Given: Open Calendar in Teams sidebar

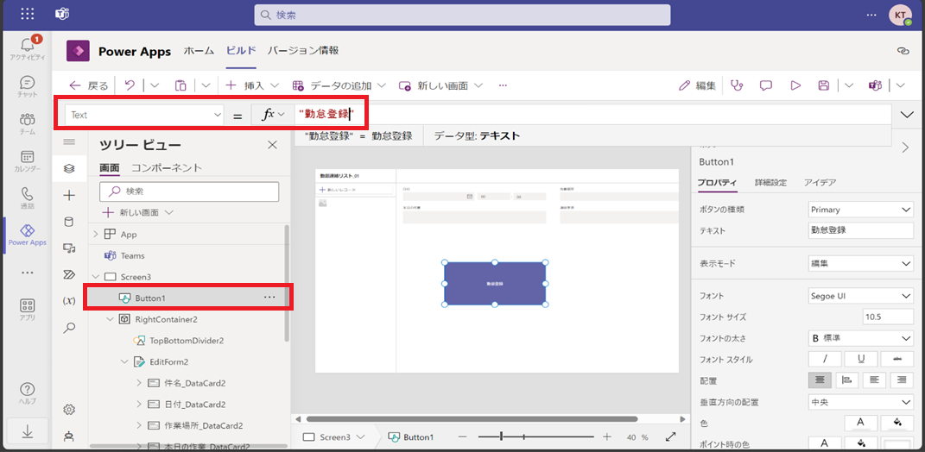Looking at the screenshot, I should pyautogui.click(x=27, y=160).
